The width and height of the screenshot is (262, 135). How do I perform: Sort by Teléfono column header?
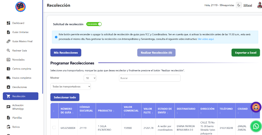pos(226,111)
